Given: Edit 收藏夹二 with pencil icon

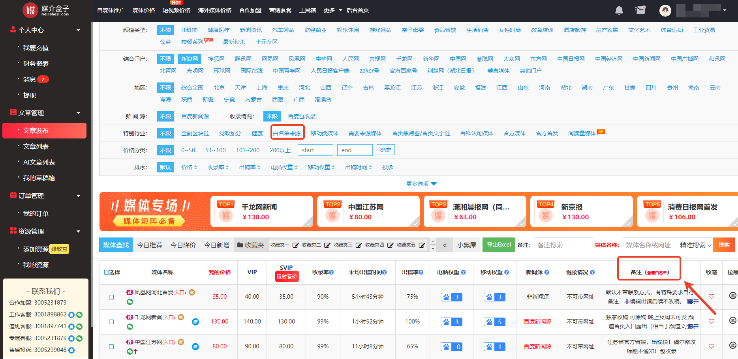Looking at the screenshot, I should pos(327,245).
